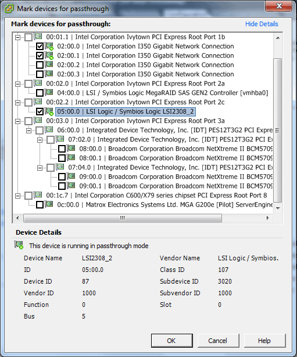Viewport: 297px width, 357px height.
Task: Collapse the 00:03.0 Root Port 3a node
Action: tap(17, 121)
